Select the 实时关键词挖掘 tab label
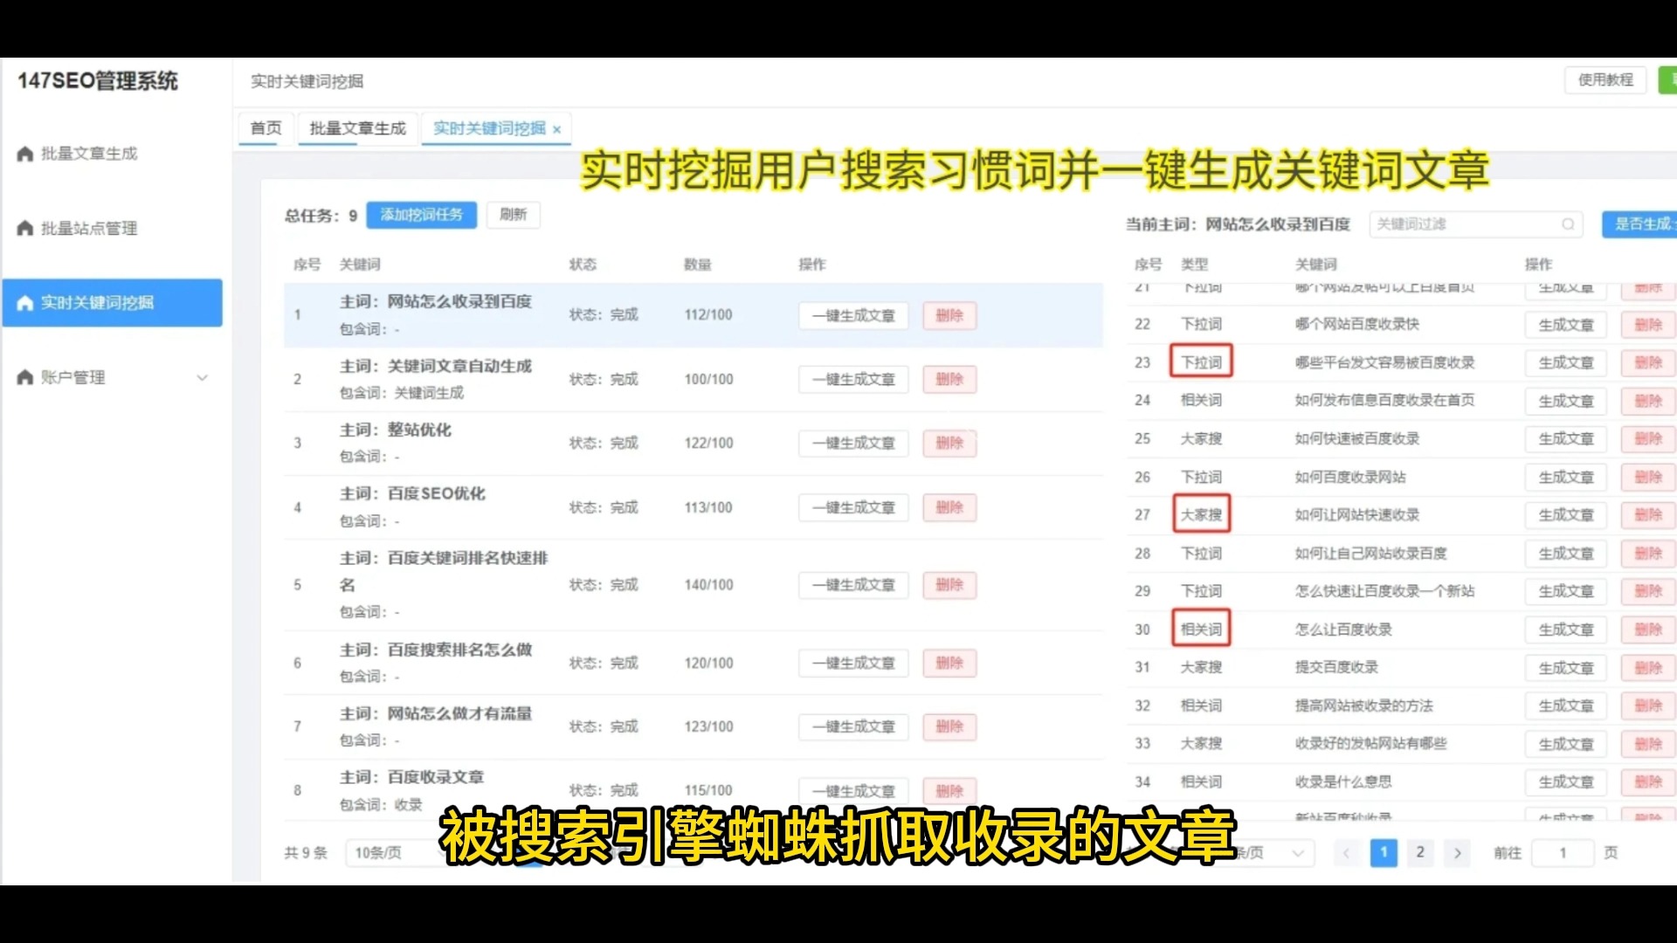The width and height of the screenshot is (1677, 943). pos(489,128)
